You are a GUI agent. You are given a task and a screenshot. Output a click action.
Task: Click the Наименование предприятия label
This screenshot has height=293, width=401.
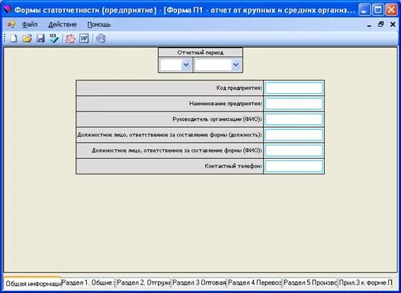[226, 104]
